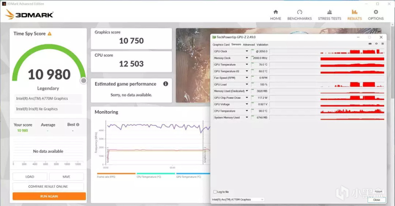Expand the Fan Speed (RPM) dropdown
The image size is (395, 206).
tap(247, 77)
